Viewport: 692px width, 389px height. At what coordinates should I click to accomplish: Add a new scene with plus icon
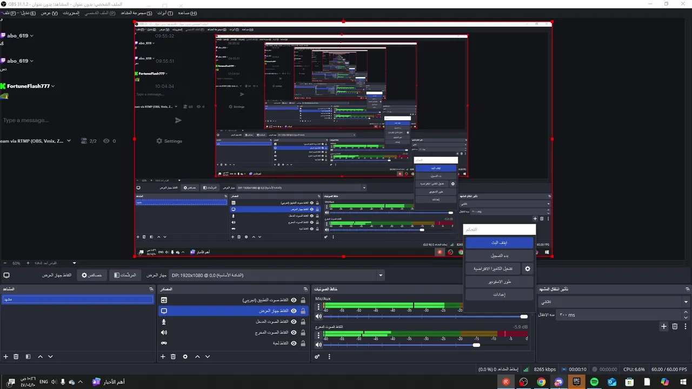[x=6, y=357]
